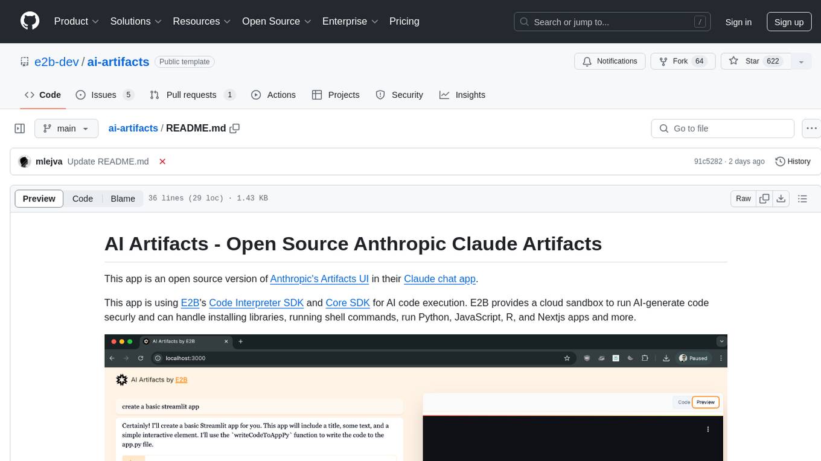821x461 pixels.
Task: Open the AI Artifacts screenshot image
Action: point(416,398)
